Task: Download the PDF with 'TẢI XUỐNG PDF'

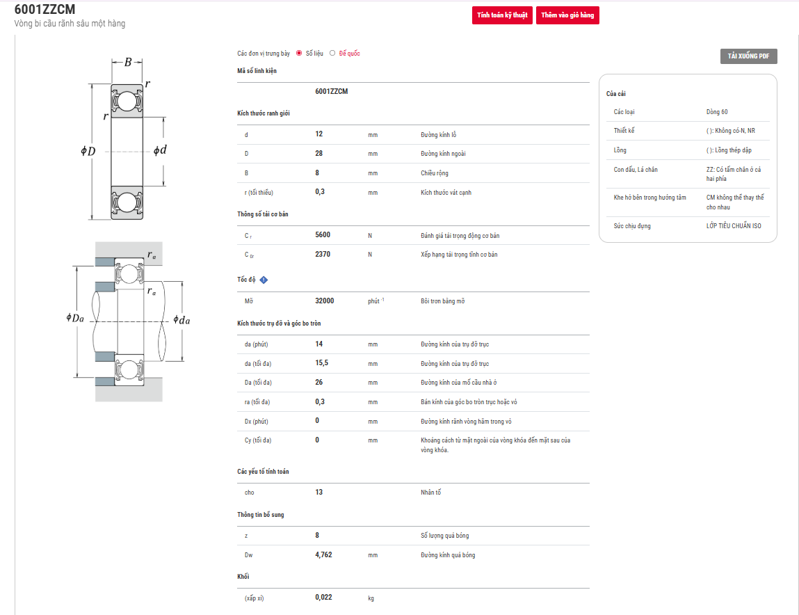Action: pyautogui.click(x=748, y=56)
